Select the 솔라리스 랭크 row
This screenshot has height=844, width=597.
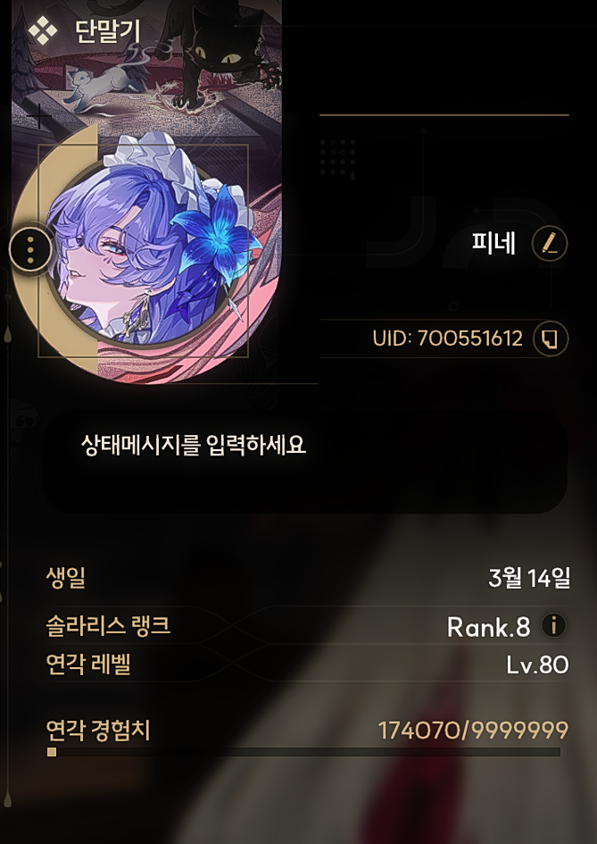point(307,626)
